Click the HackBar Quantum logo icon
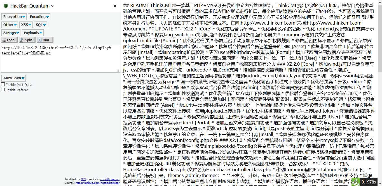Screen dimensions: 382x186 [6, 6]
